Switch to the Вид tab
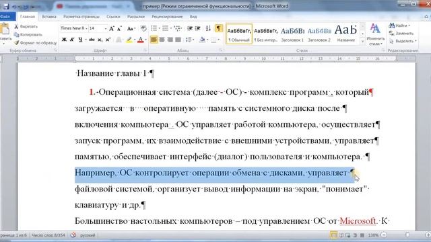The image size is (431, 242). click(193, 17)
